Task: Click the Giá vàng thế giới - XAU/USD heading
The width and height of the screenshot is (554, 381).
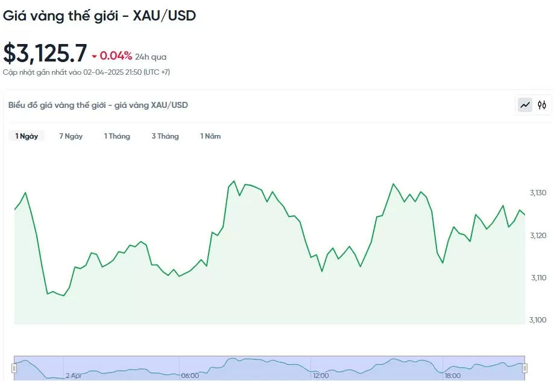Action: [99, 16]
